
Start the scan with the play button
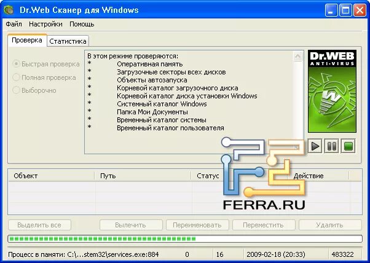pyautogui.click(x=315, y=146)
